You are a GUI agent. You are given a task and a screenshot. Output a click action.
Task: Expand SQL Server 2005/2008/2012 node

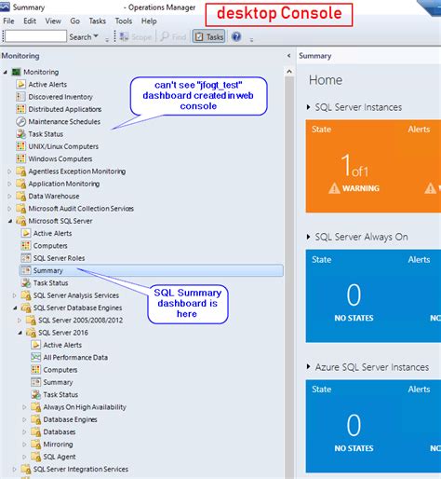pyautogui.click(x=20, y=320)
